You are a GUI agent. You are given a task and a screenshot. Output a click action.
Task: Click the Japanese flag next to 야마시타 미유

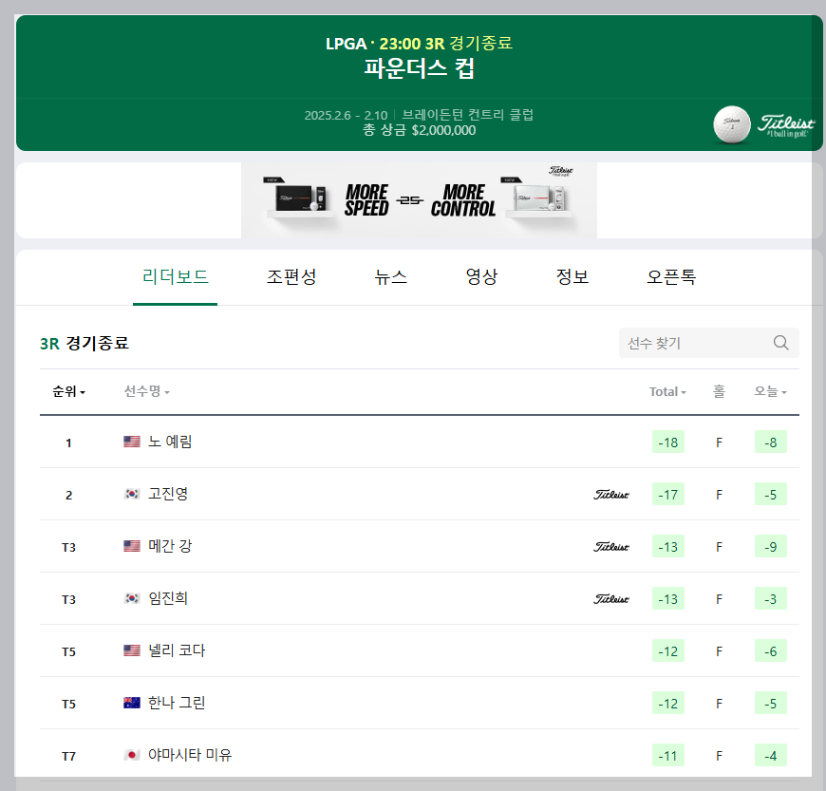pos(132,755)
